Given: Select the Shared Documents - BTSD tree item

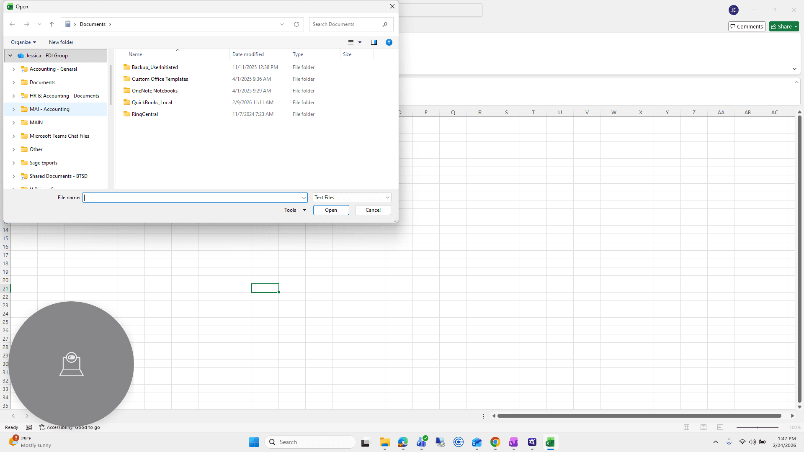Looking at the screenshot, I should click(59, 176).
